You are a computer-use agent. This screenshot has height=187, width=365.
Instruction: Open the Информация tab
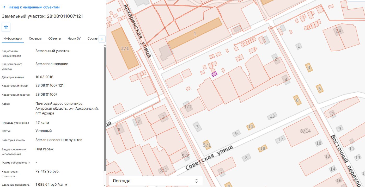point(13,39)
